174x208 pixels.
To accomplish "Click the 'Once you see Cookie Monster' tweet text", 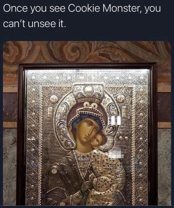I will tap(82, 16).
